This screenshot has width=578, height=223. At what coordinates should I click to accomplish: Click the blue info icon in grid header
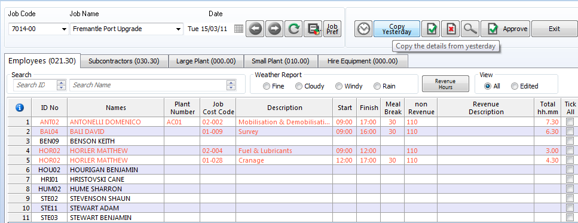click(20, 108)
